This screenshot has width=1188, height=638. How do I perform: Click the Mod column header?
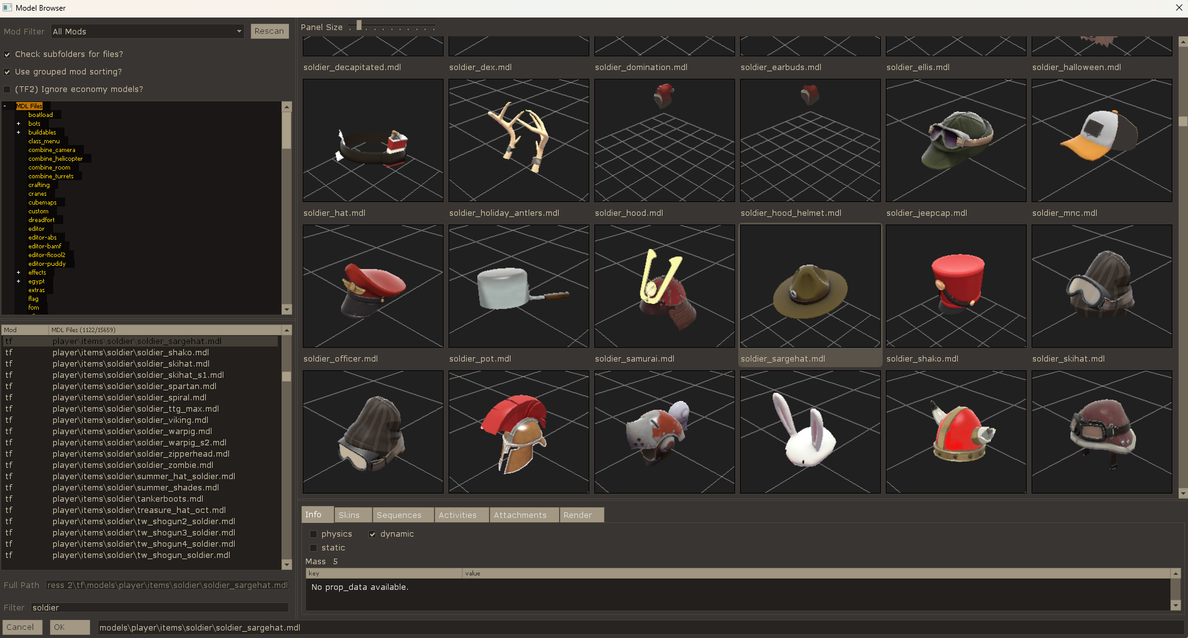tap(25, 330)
